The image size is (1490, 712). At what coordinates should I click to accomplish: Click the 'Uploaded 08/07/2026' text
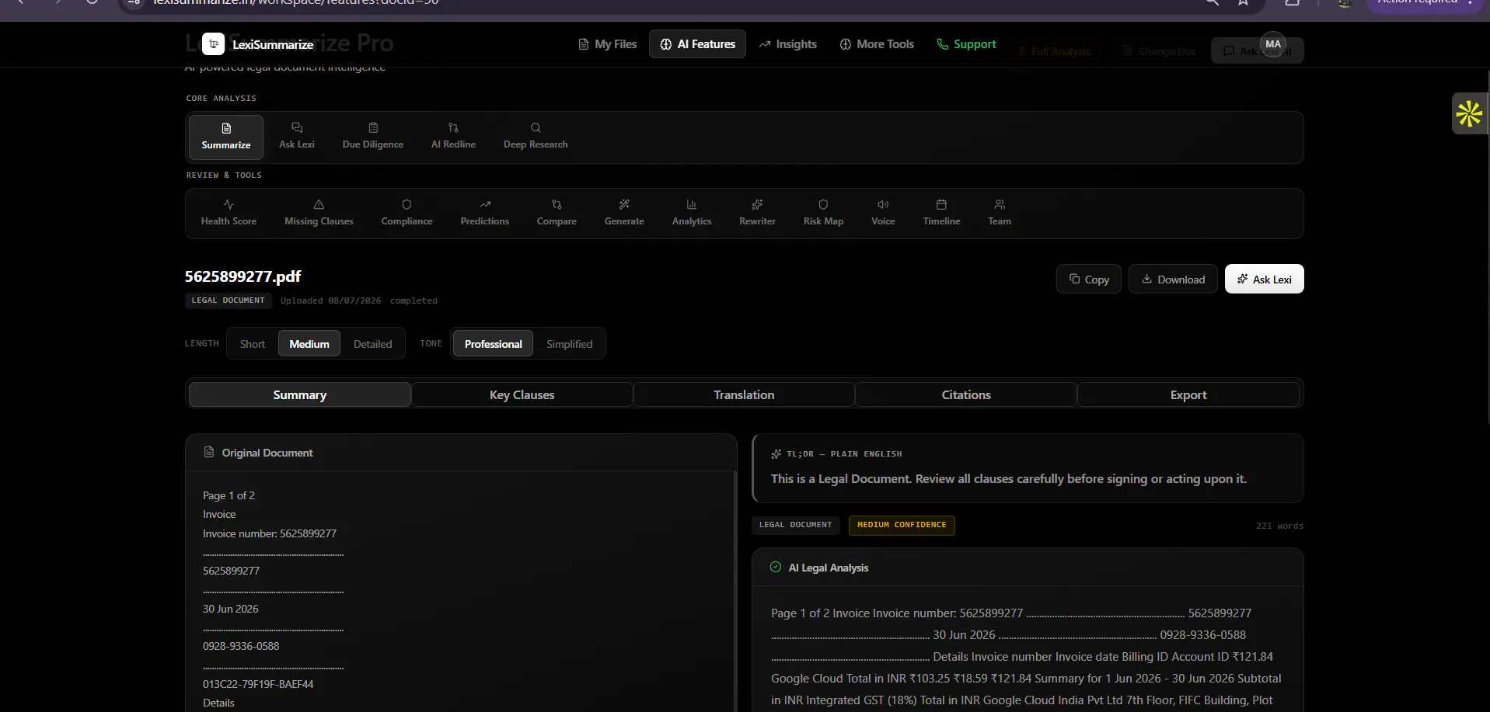(x=331, y=300)
